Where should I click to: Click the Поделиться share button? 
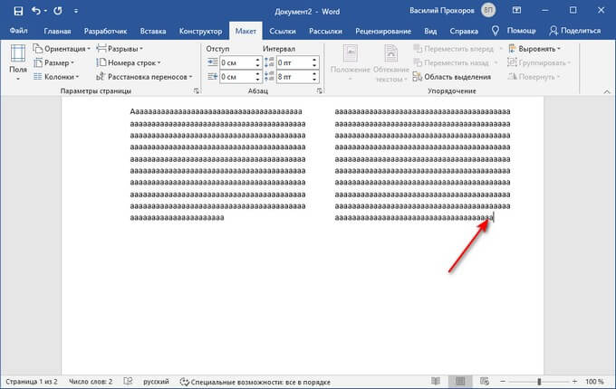[x=575, y=31]
